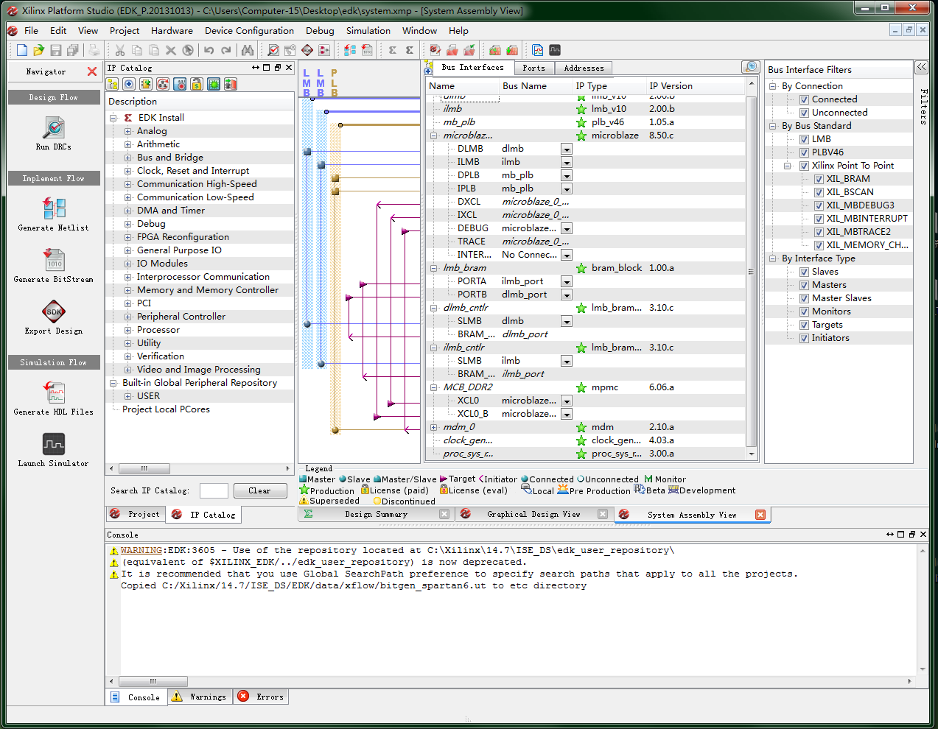The image size is (938, 729).
Task: Click the Open project folder icon
Action: 38,50
